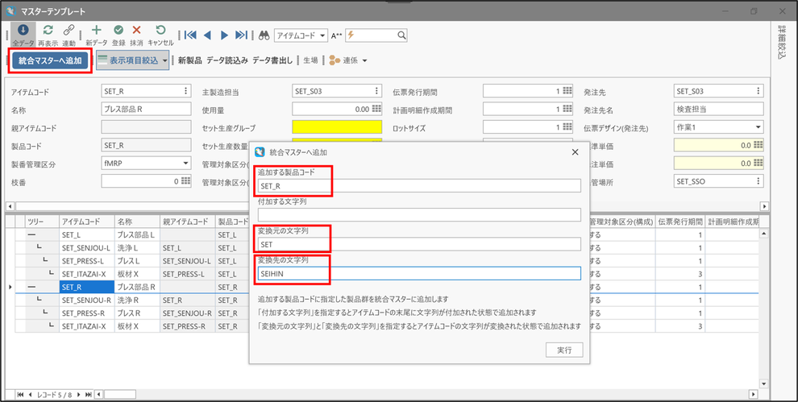Click the 名称 プレス部品 R field
This screenshot has height=402, width=798.
tap(146, 109)
